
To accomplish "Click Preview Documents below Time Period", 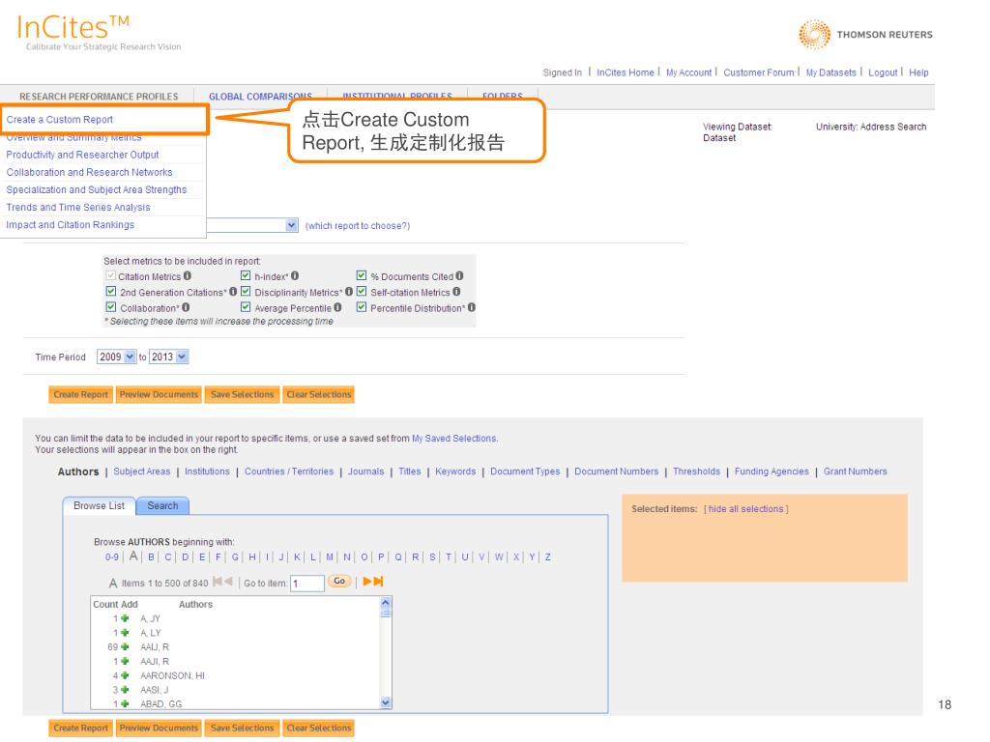I will [159, 394].
